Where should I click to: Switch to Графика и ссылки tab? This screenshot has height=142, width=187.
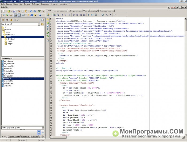click(60, 11)
